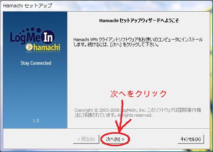
Task: Click the Stay Connected slogan text
Action: point(36,63)
